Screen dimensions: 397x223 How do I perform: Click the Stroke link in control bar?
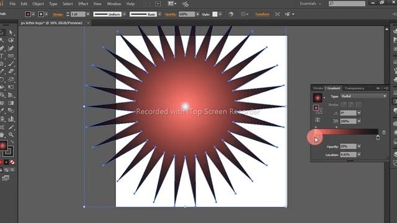[58, 14]
